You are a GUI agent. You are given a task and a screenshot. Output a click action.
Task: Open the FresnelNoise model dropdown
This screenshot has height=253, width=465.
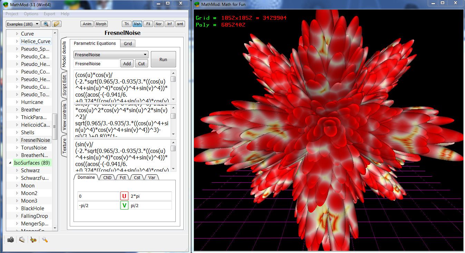pyautogui.click(x=110, y=55)
